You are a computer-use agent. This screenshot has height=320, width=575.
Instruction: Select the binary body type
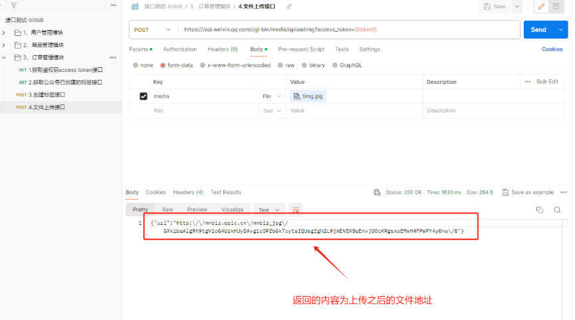pos(314,65)
